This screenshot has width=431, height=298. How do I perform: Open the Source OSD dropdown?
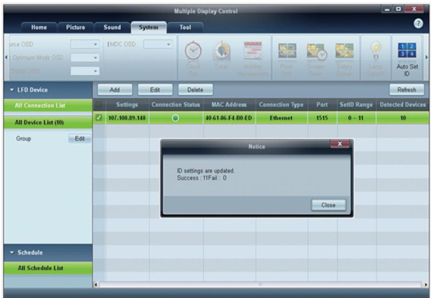pyautogui.click(x=85, y=44)
